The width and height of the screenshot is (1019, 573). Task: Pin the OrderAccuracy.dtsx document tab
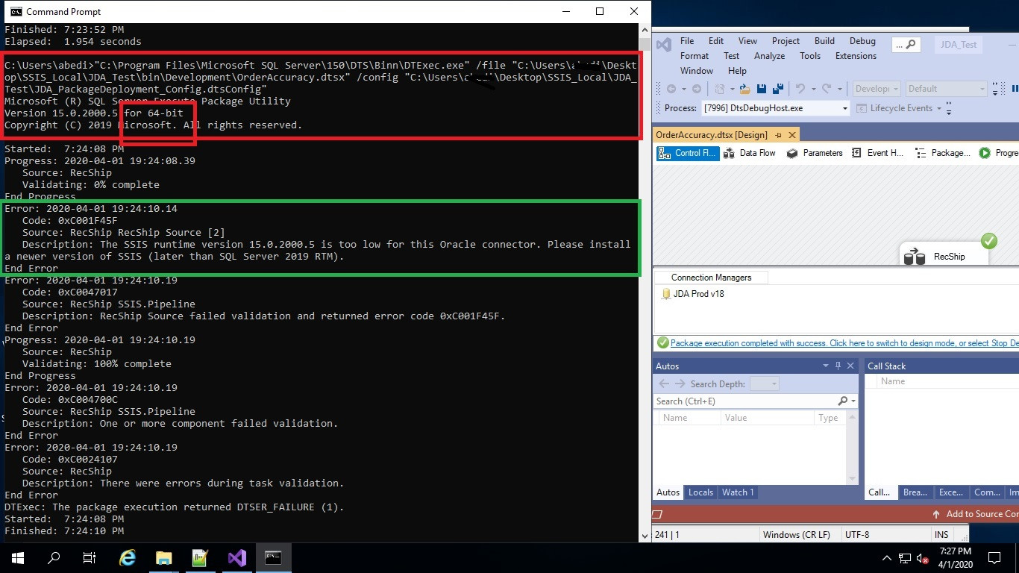pyautogui.click(x=778, y=135)
